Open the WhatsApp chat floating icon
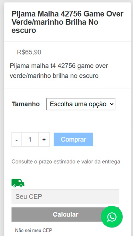The height and width of the screenshot is (236, 133). [112, 217]
